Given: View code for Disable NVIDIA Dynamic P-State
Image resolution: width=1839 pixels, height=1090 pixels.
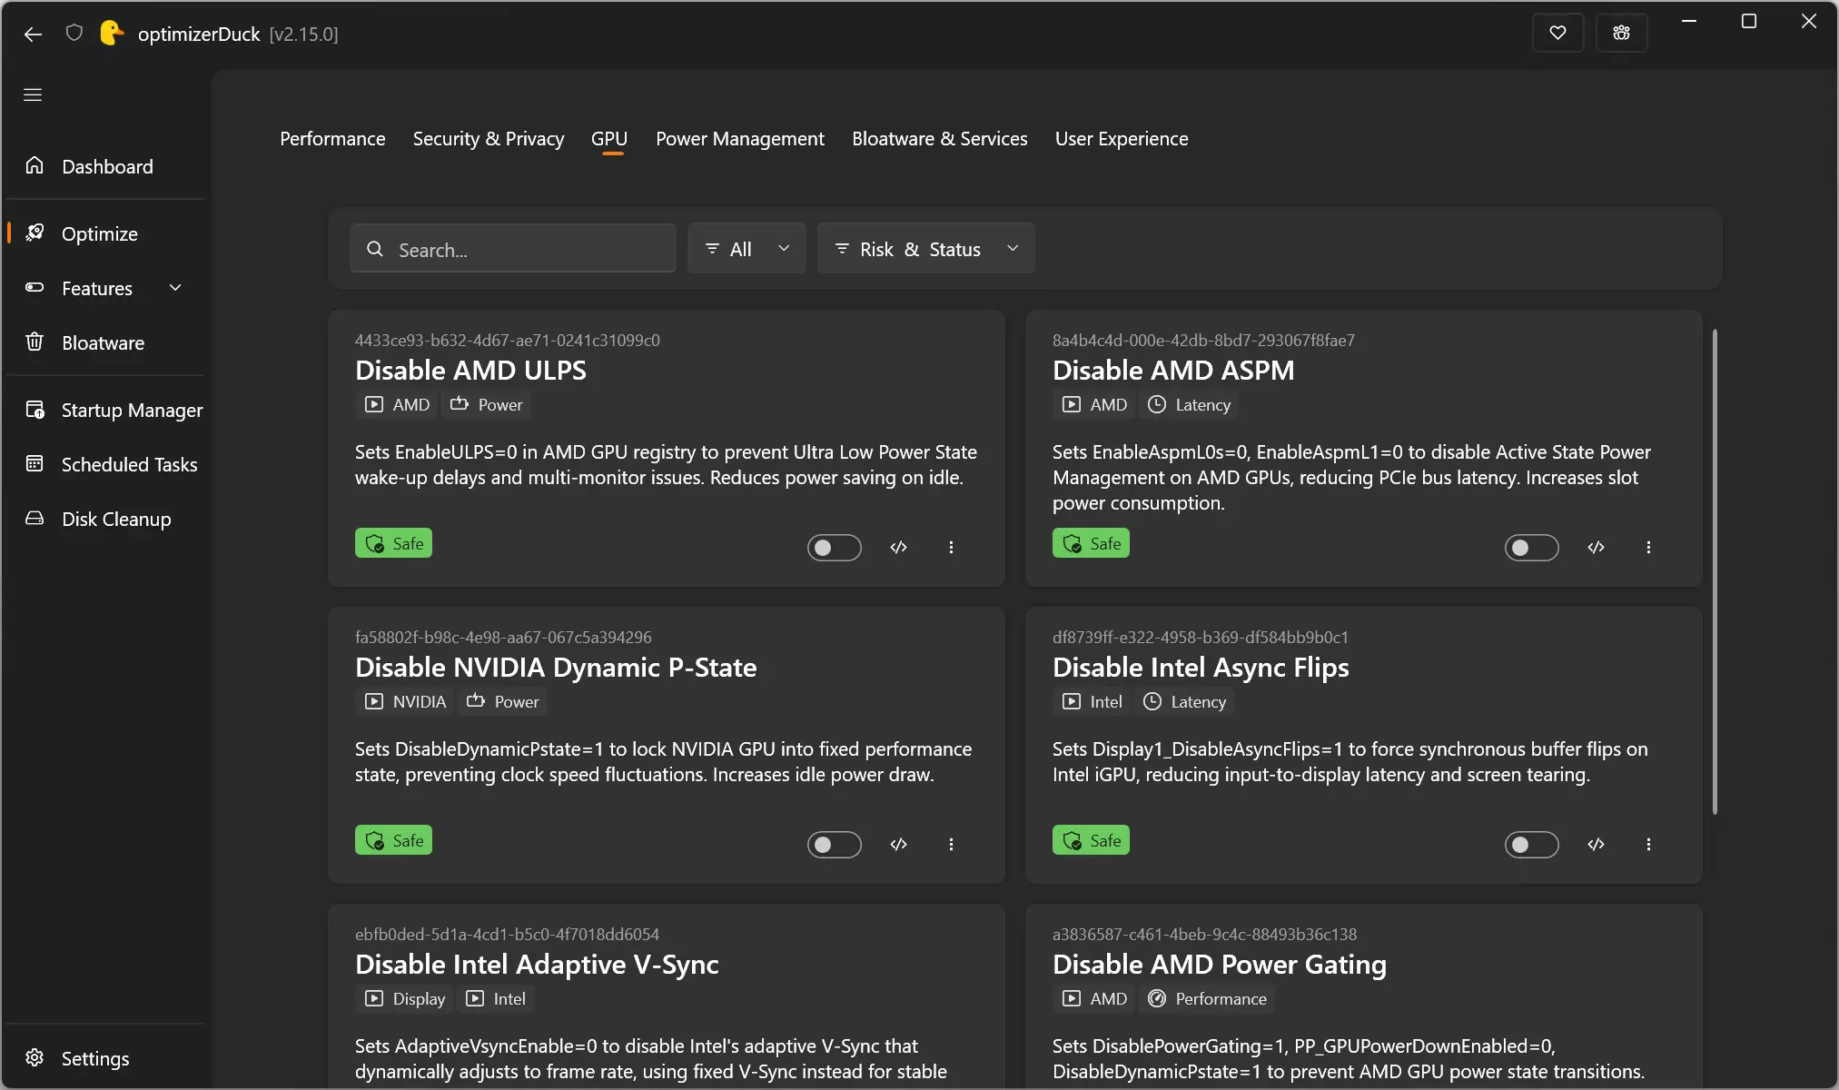Looking at the screenshot, I should [898, 844].
